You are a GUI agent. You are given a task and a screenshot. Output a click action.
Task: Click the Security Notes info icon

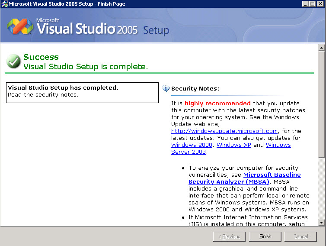coord(166,88)
